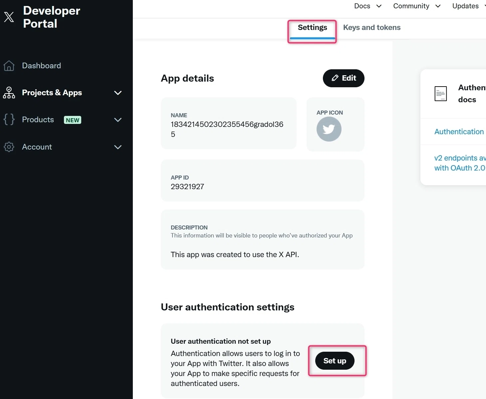Expand the Account section chevron
The image size is (486, 399).
[118, 147]
